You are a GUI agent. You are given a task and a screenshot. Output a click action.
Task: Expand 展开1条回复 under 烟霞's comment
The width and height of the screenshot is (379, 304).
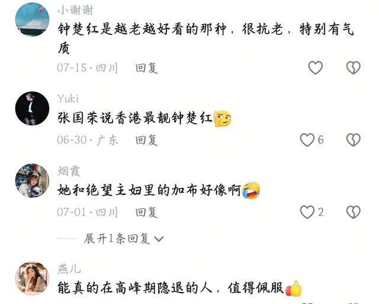(117, 238)
